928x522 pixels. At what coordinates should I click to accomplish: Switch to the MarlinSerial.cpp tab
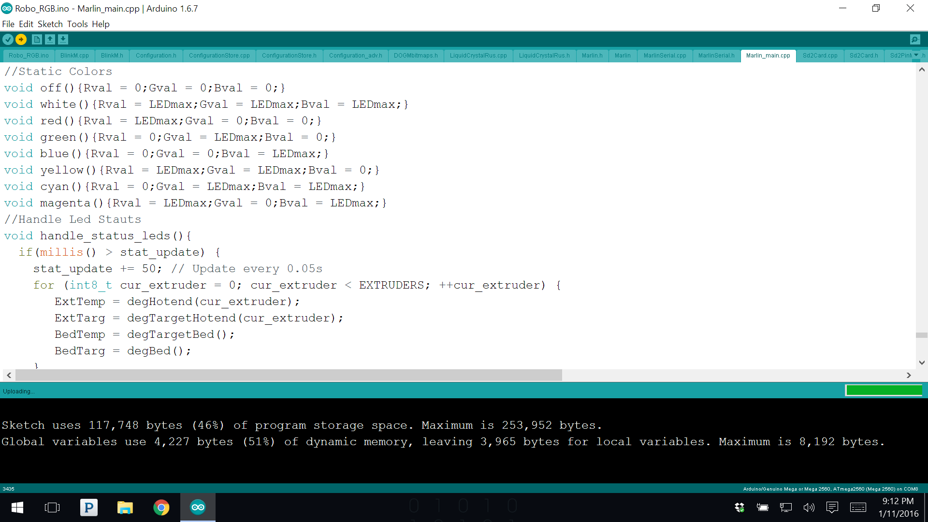tap(665, 56)
